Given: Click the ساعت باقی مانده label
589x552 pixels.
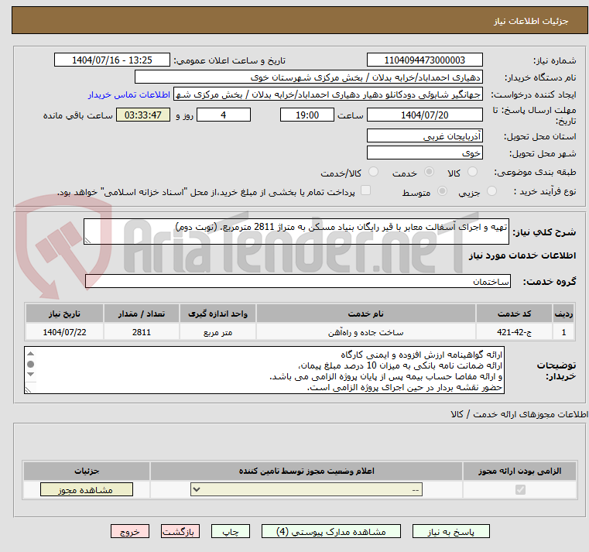Looking at the screenshot, I should tap(77, 115).
